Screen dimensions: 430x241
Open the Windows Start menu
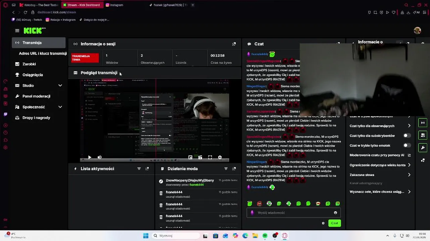[x=146, y=236]
